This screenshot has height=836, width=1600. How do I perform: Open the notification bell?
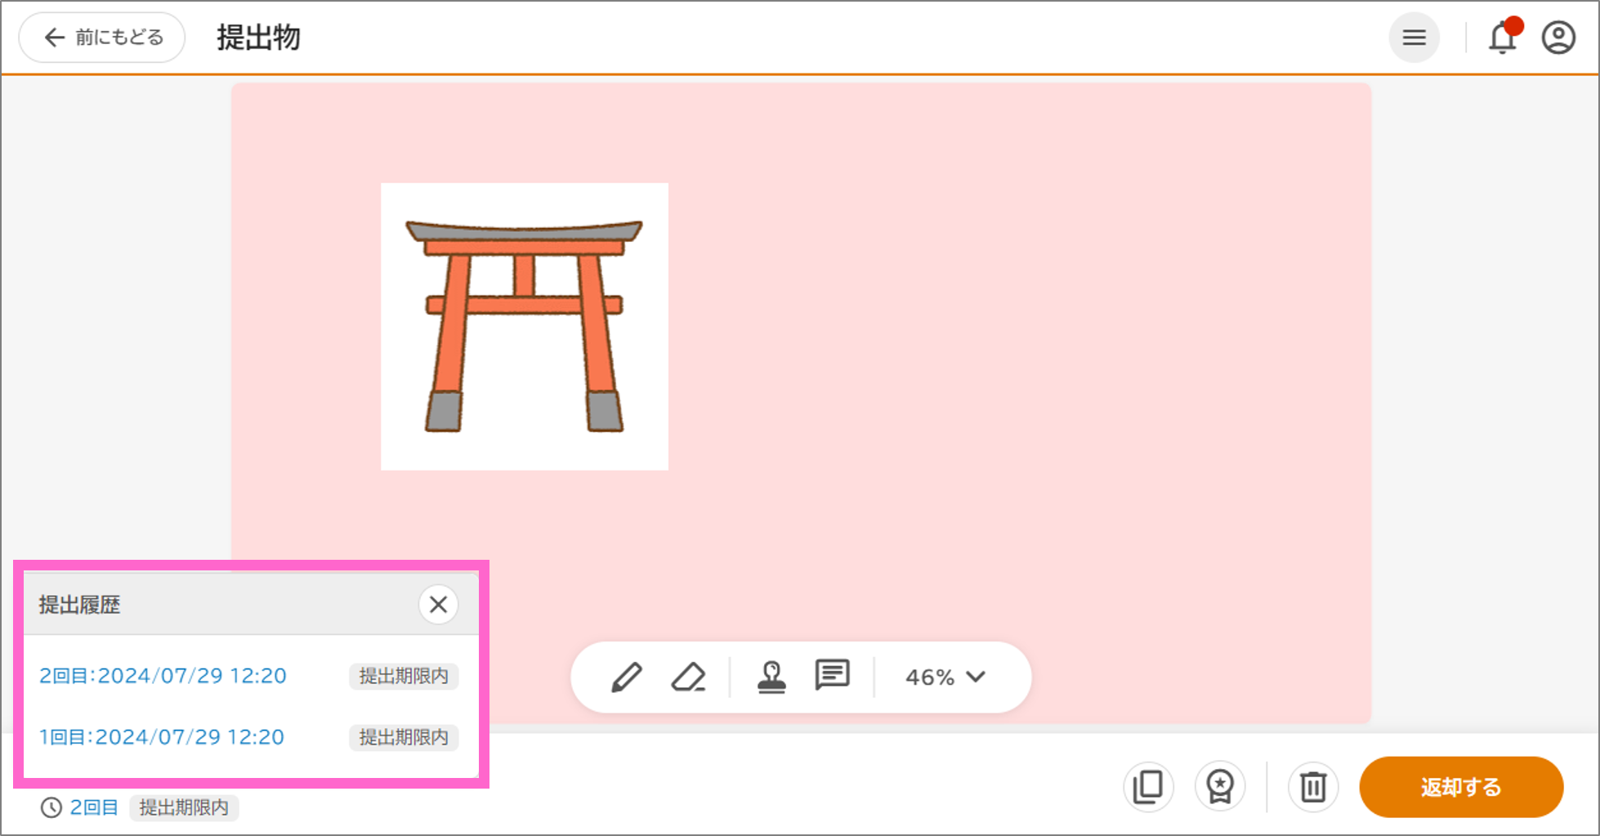[x=1502, y=38]
